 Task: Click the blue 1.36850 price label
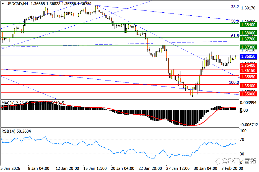(x=248, y=57)
